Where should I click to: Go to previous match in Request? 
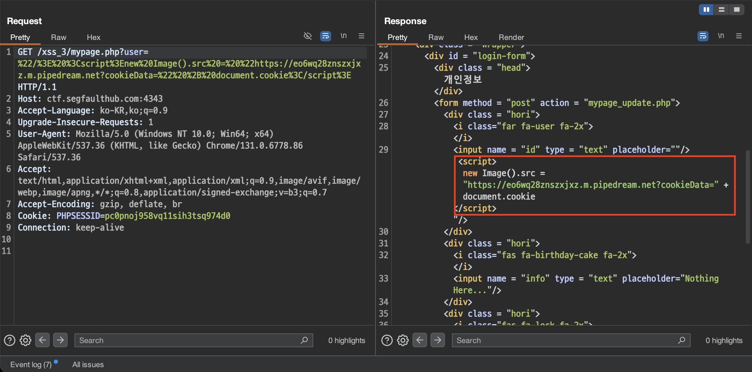pyautogui.click(x=42, y=340)
